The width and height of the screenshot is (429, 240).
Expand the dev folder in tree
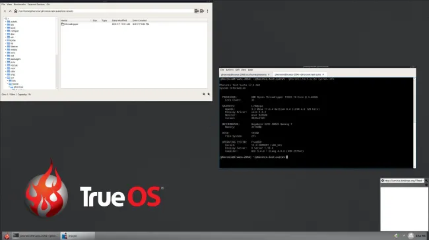point(6,34)
